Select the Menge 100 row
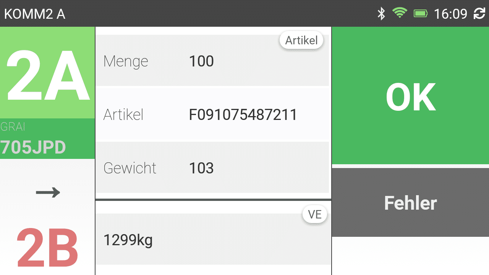 click(x=212, y=61)
